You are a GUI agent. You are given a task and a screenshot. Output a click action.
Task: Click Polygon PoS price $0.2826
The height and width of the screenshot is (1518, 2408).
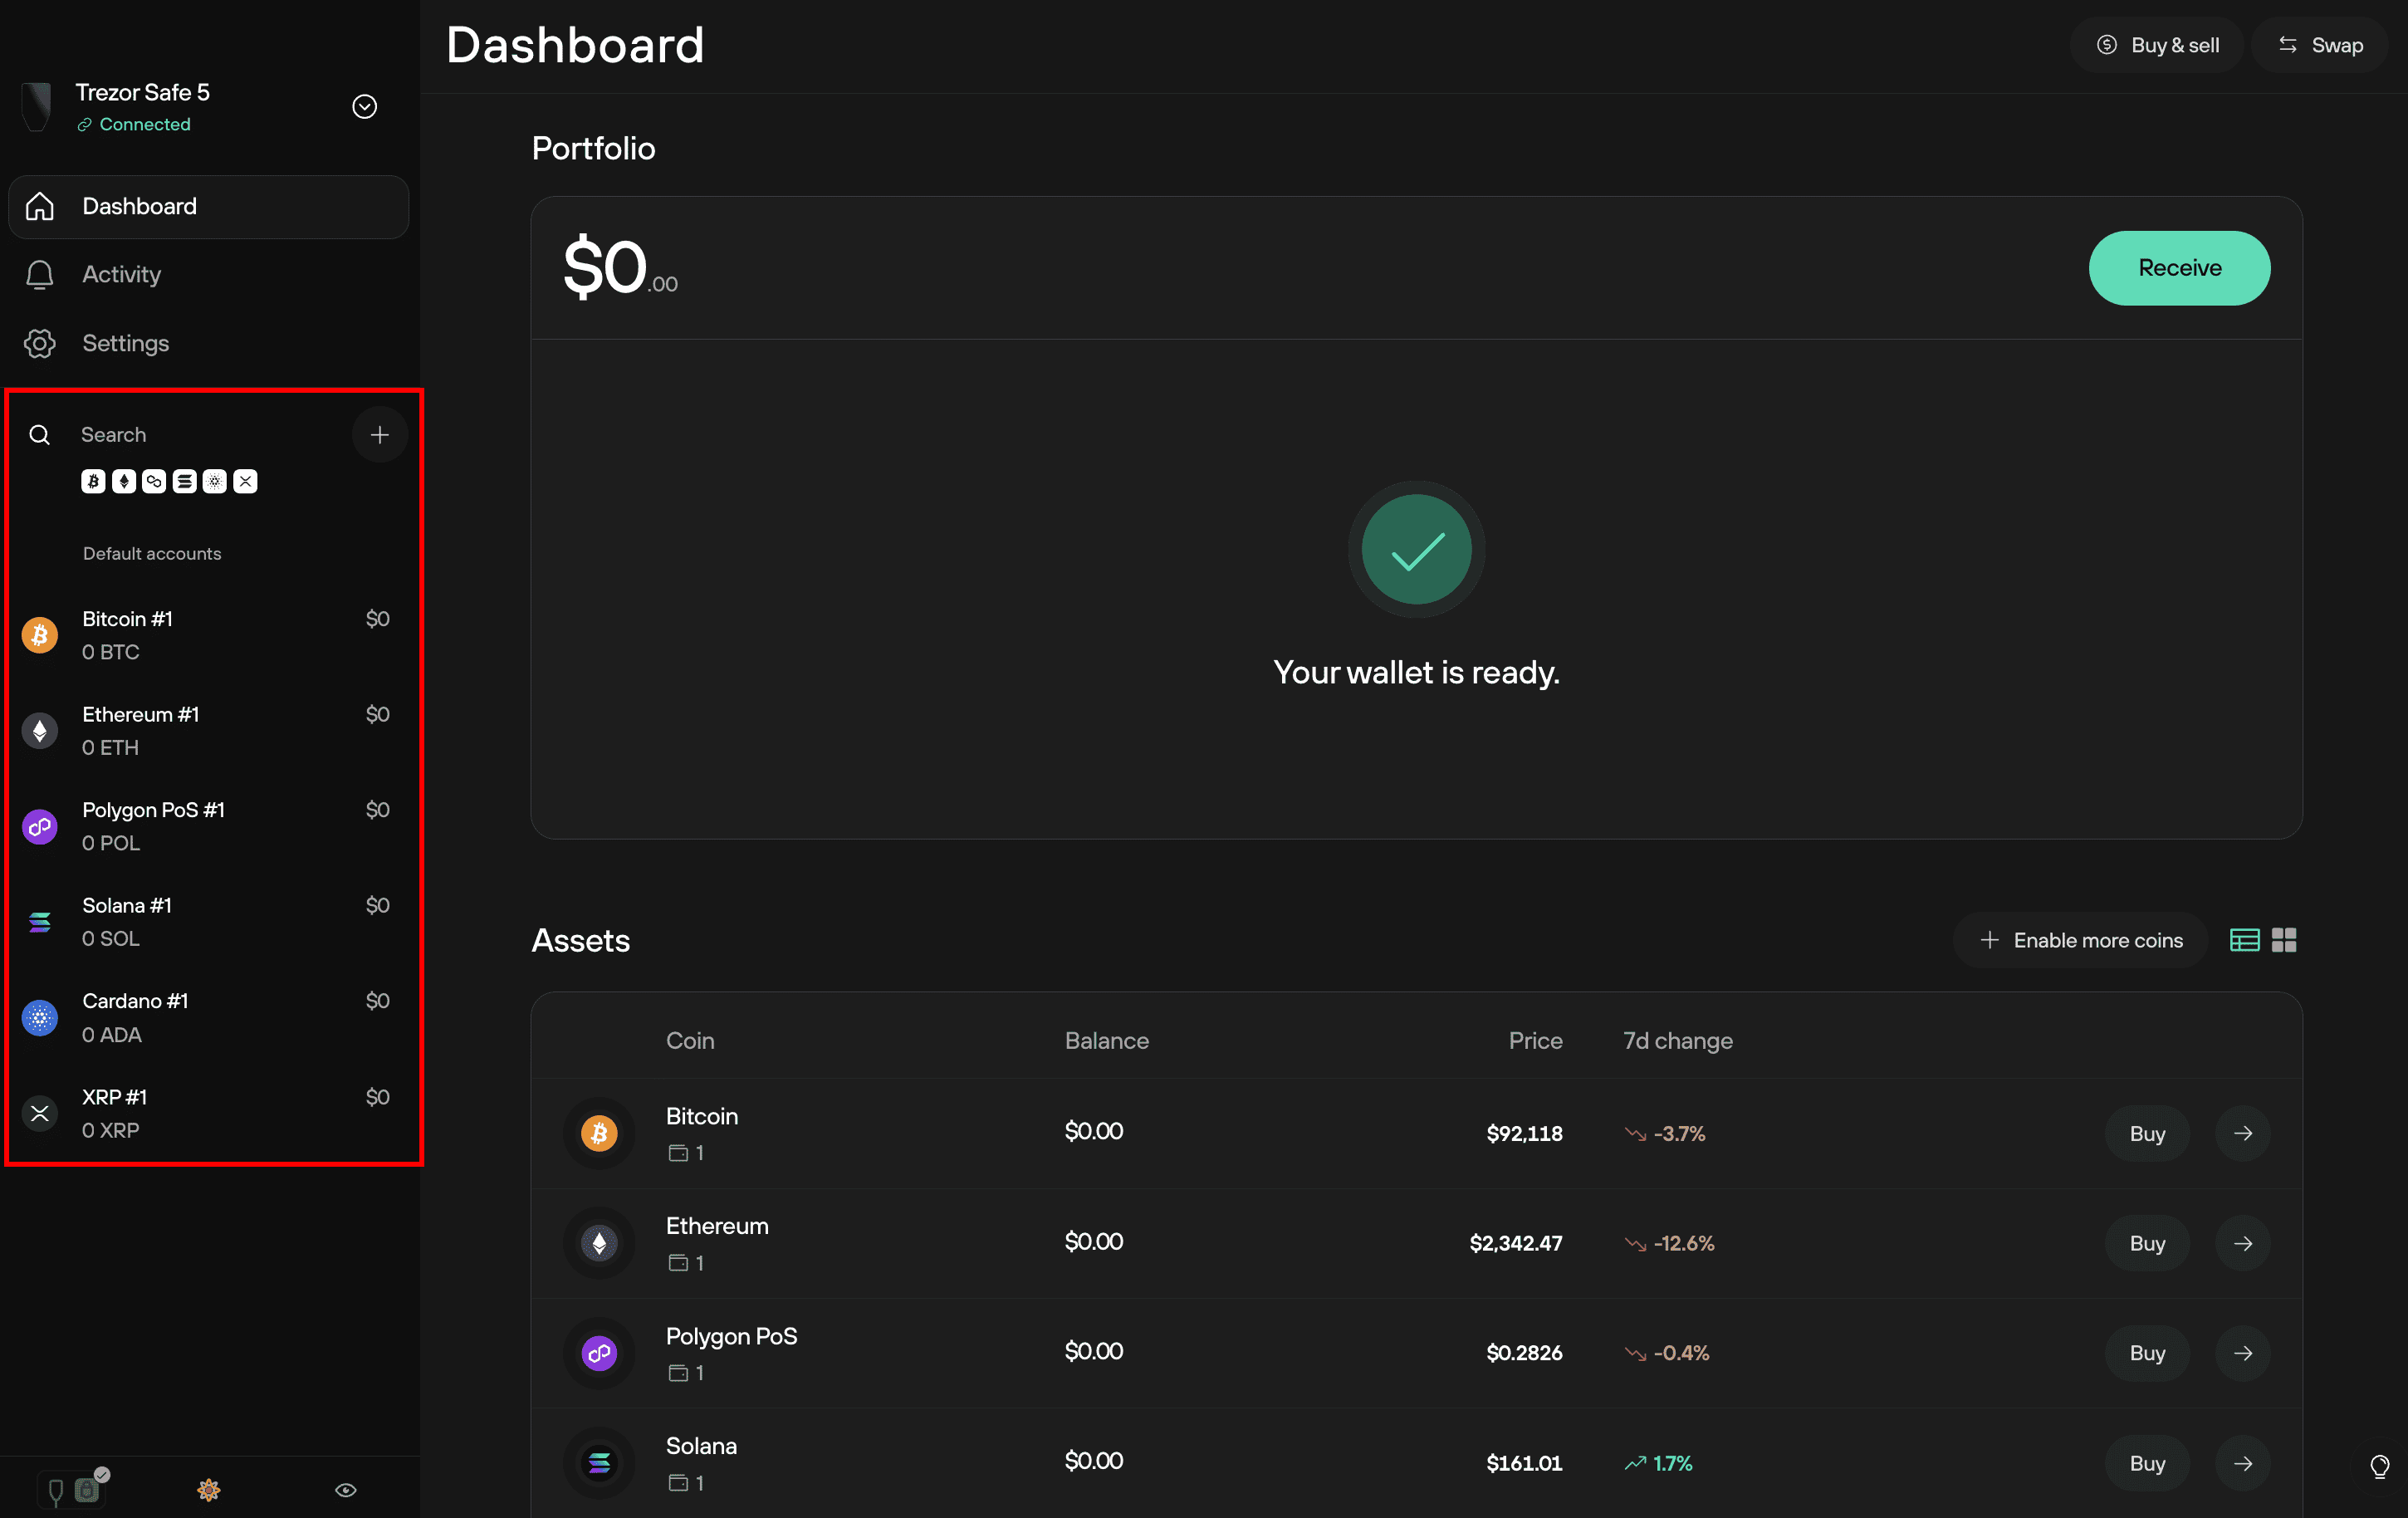[x=1524, y=1354]
